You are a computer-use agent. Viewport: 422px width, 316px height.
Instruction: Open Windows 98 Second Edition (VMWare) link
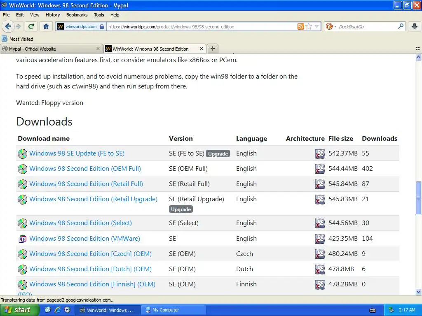pos(85,239)
